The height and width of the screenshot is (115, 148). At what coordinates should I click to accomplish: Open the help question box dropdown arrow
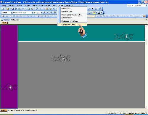[147, 5]
